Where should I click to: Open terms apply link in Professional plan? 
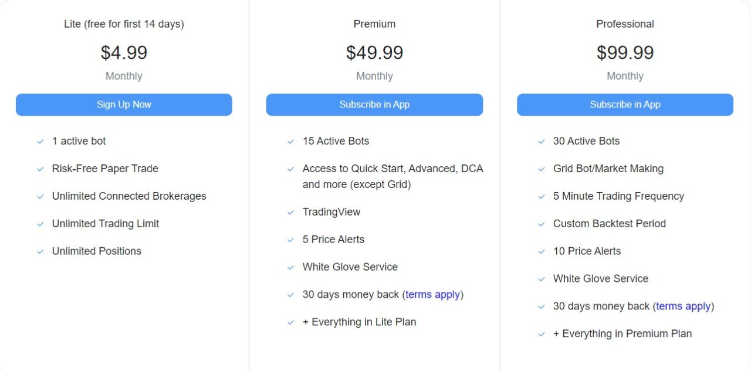pyautogui.click(x=684, y=306)
